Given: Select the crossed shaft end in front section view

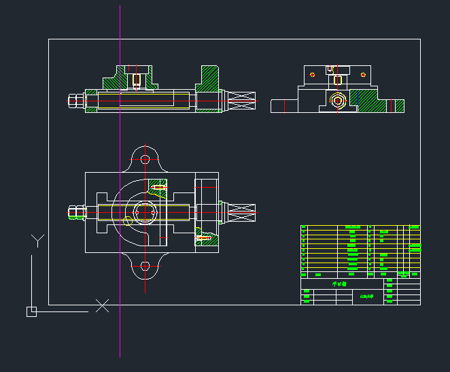Looking at the screenshot, I should coord(243,101).
